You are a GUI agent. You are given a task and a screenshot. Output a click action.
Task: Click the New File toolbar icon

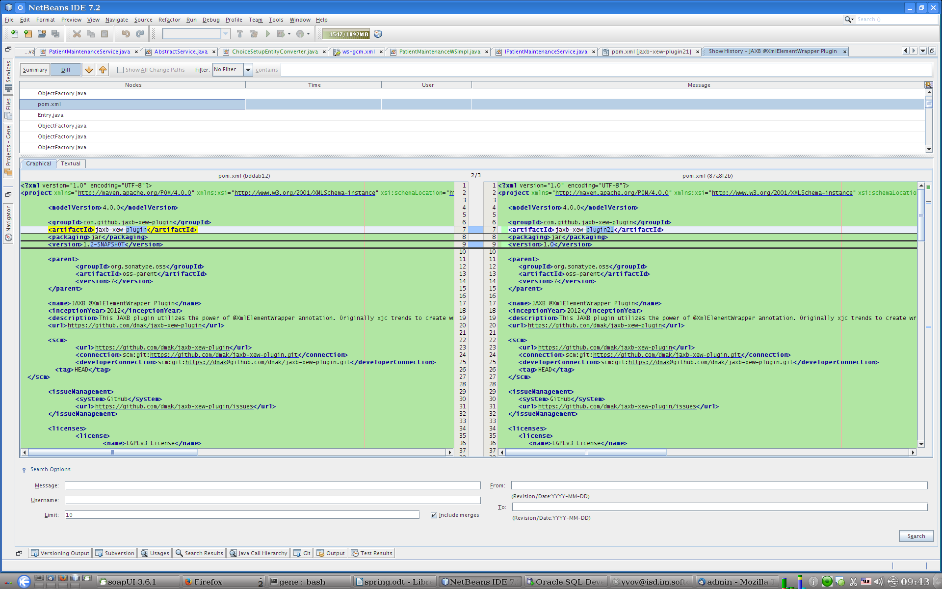click(14, 34)
